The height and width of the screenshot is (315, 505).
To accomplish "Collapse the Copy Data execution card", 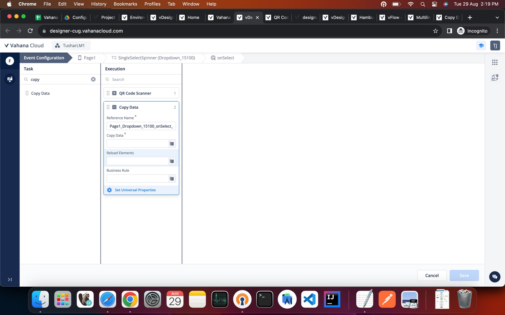I will (x=114, y=107).
